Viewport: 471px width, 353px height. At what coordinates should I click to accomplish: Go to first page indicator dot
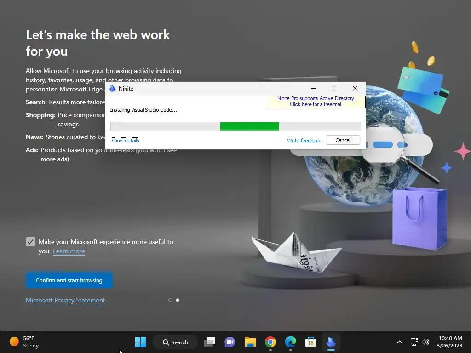click(x=170, y=300)
